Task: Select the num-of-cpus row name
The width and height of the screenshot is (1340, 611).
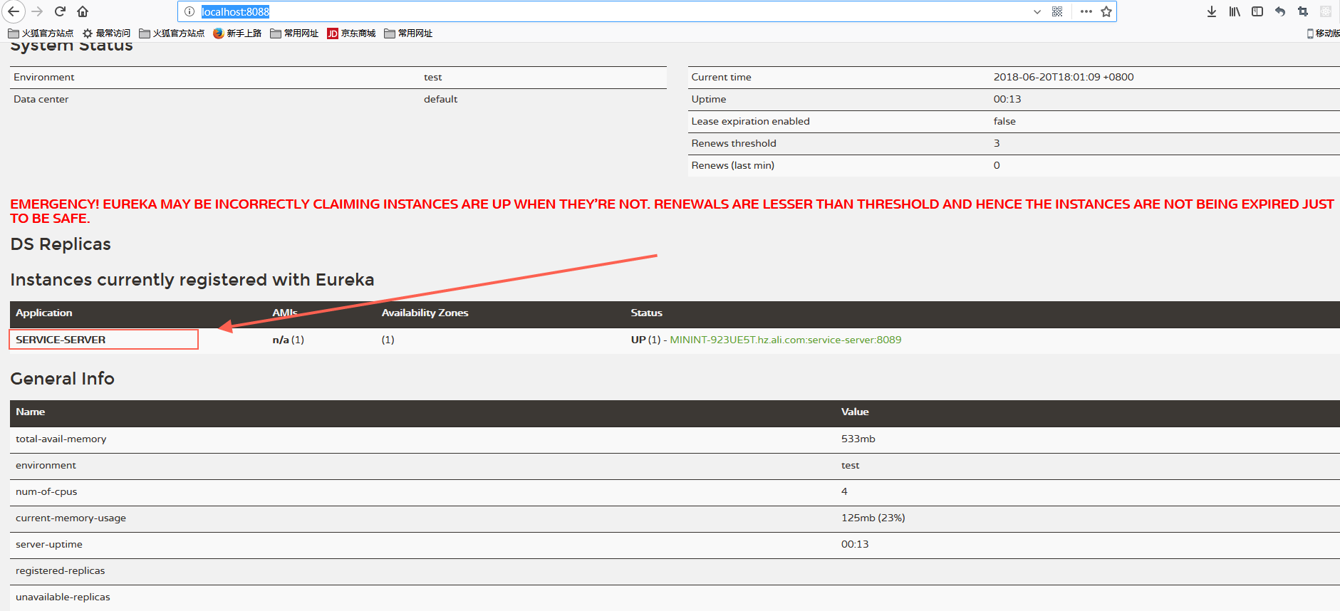Action: [46, 491]
